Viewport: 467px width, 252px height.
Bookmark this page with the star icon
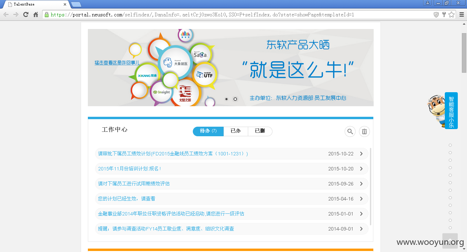point(452,15)
